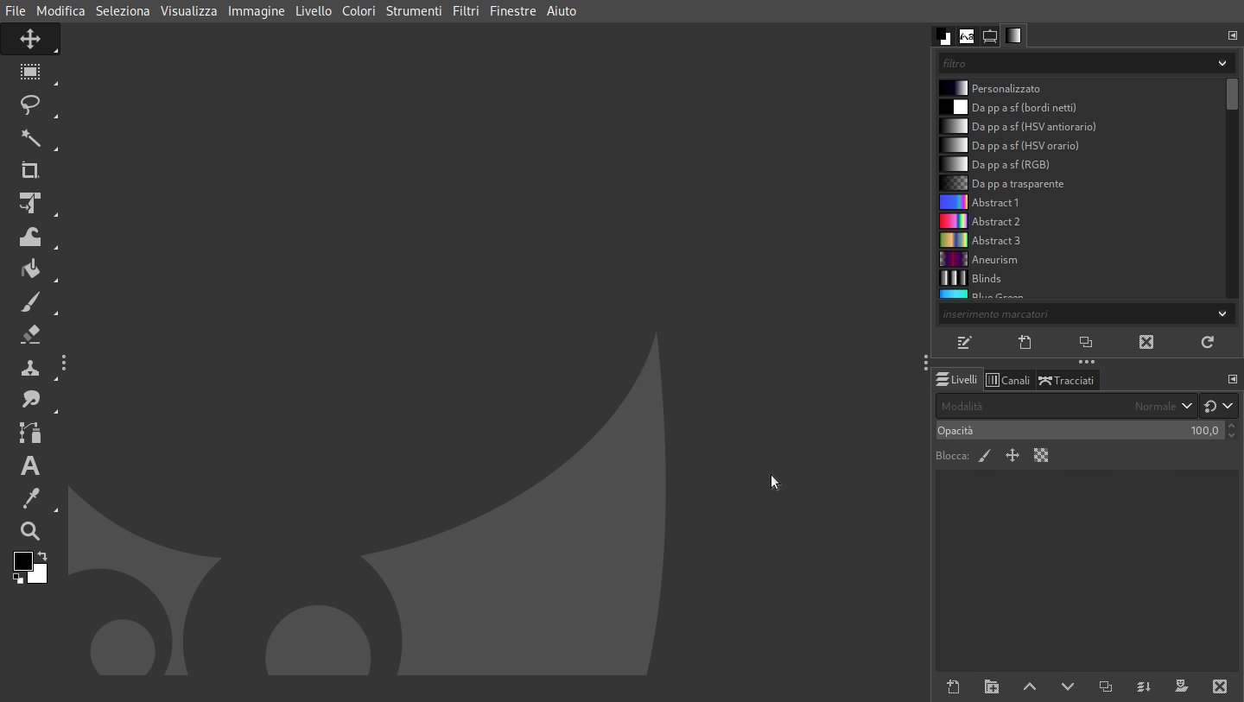Open the Livello menu

coord(313,11)
